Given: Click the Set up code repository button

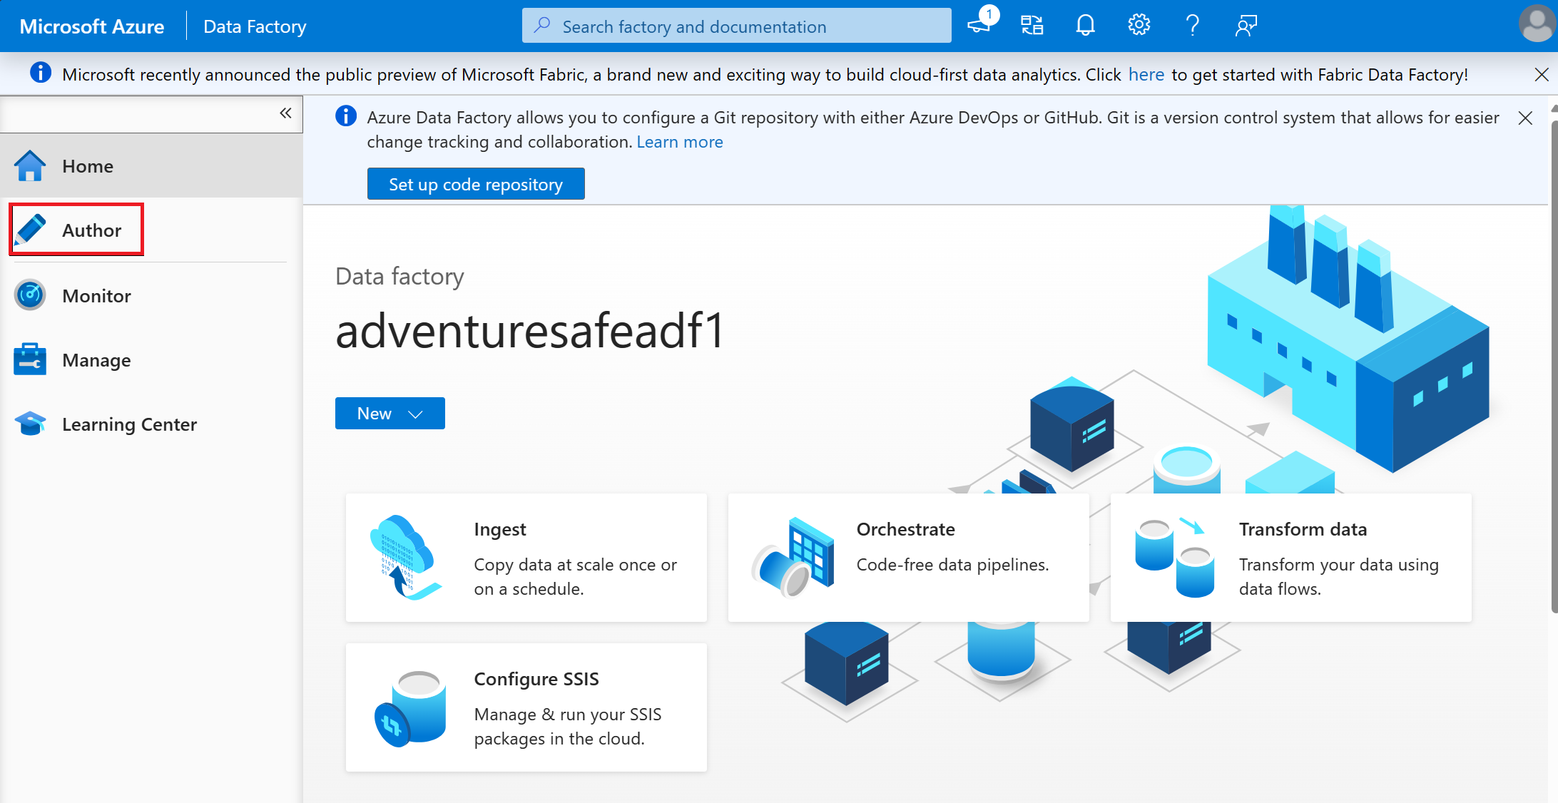Looking at the screenshot, I should coord(477,185).
